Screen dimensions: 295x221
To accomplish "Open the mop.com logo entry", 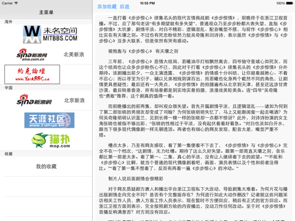I will coord(50,141).
